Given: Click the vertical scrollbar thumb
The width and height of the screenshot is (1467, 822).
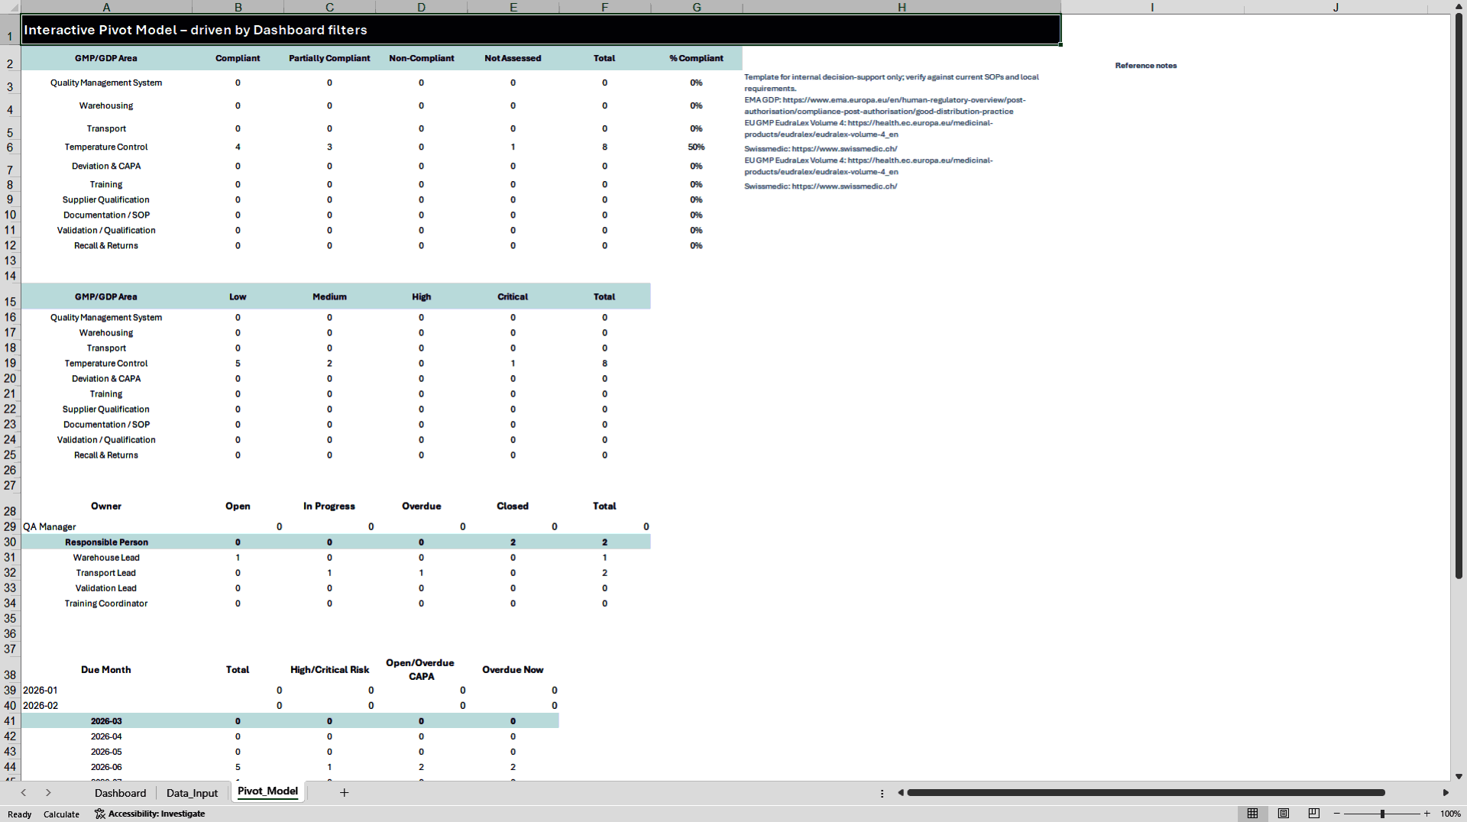Looking at the screenshot, I should coord(1459,296).
